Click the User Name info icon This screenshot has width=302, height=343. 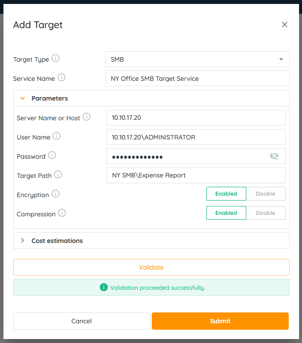pos(57,137)
